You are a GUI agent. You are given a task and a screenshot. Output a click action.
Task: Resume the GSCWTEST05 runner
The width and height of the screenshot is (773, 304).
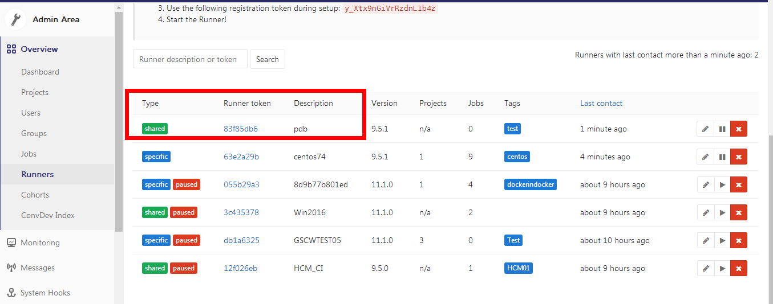(722, 240)
